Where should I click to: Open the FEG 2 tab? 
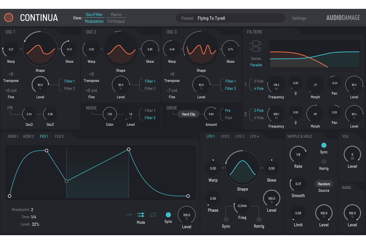(59, 136)
